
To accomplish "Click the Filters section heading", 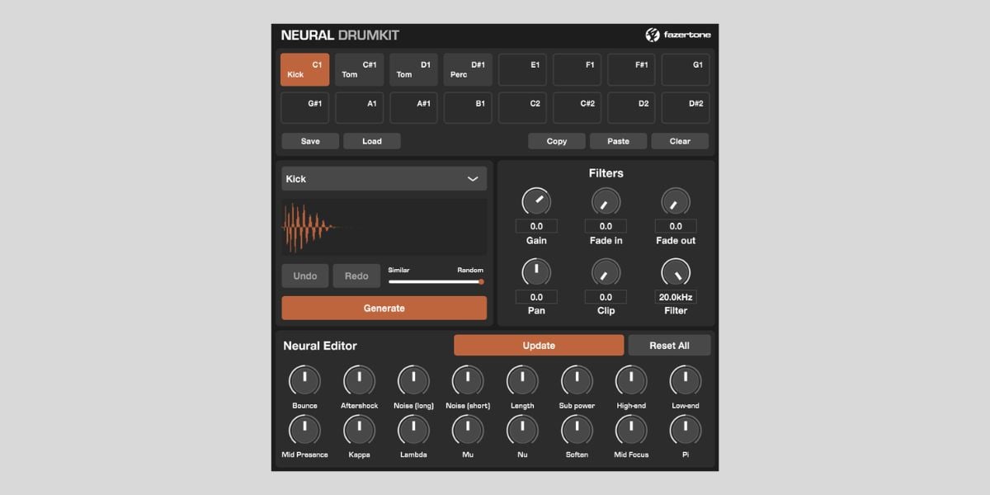I will (x=606, y=173).
